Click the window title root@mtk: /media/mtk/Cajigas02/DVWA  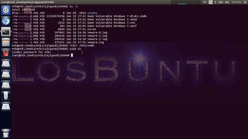click(x=28, y=2)
